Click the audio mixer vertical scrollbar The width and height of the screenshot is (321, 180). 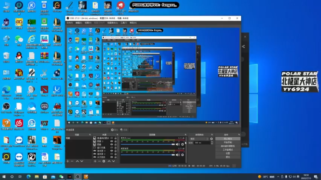(x=186, y=150)
